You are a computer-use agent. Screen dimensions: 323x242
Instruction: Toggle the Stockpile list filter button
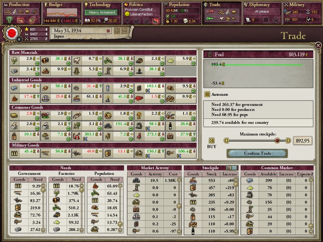(232, 168)
